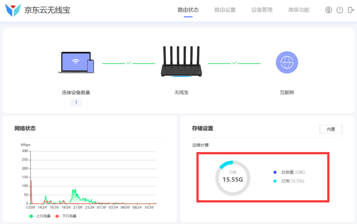This screenshot has width=357, height=224.
Task: Click the check mark between router and internet
Action: pyautogui.click(x=234, y=63)
